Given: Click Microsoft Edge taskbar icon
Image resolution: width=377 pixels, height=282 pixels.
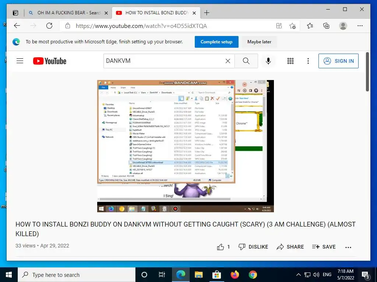Looking at the screenshot, I should click(x=180, y=275).
